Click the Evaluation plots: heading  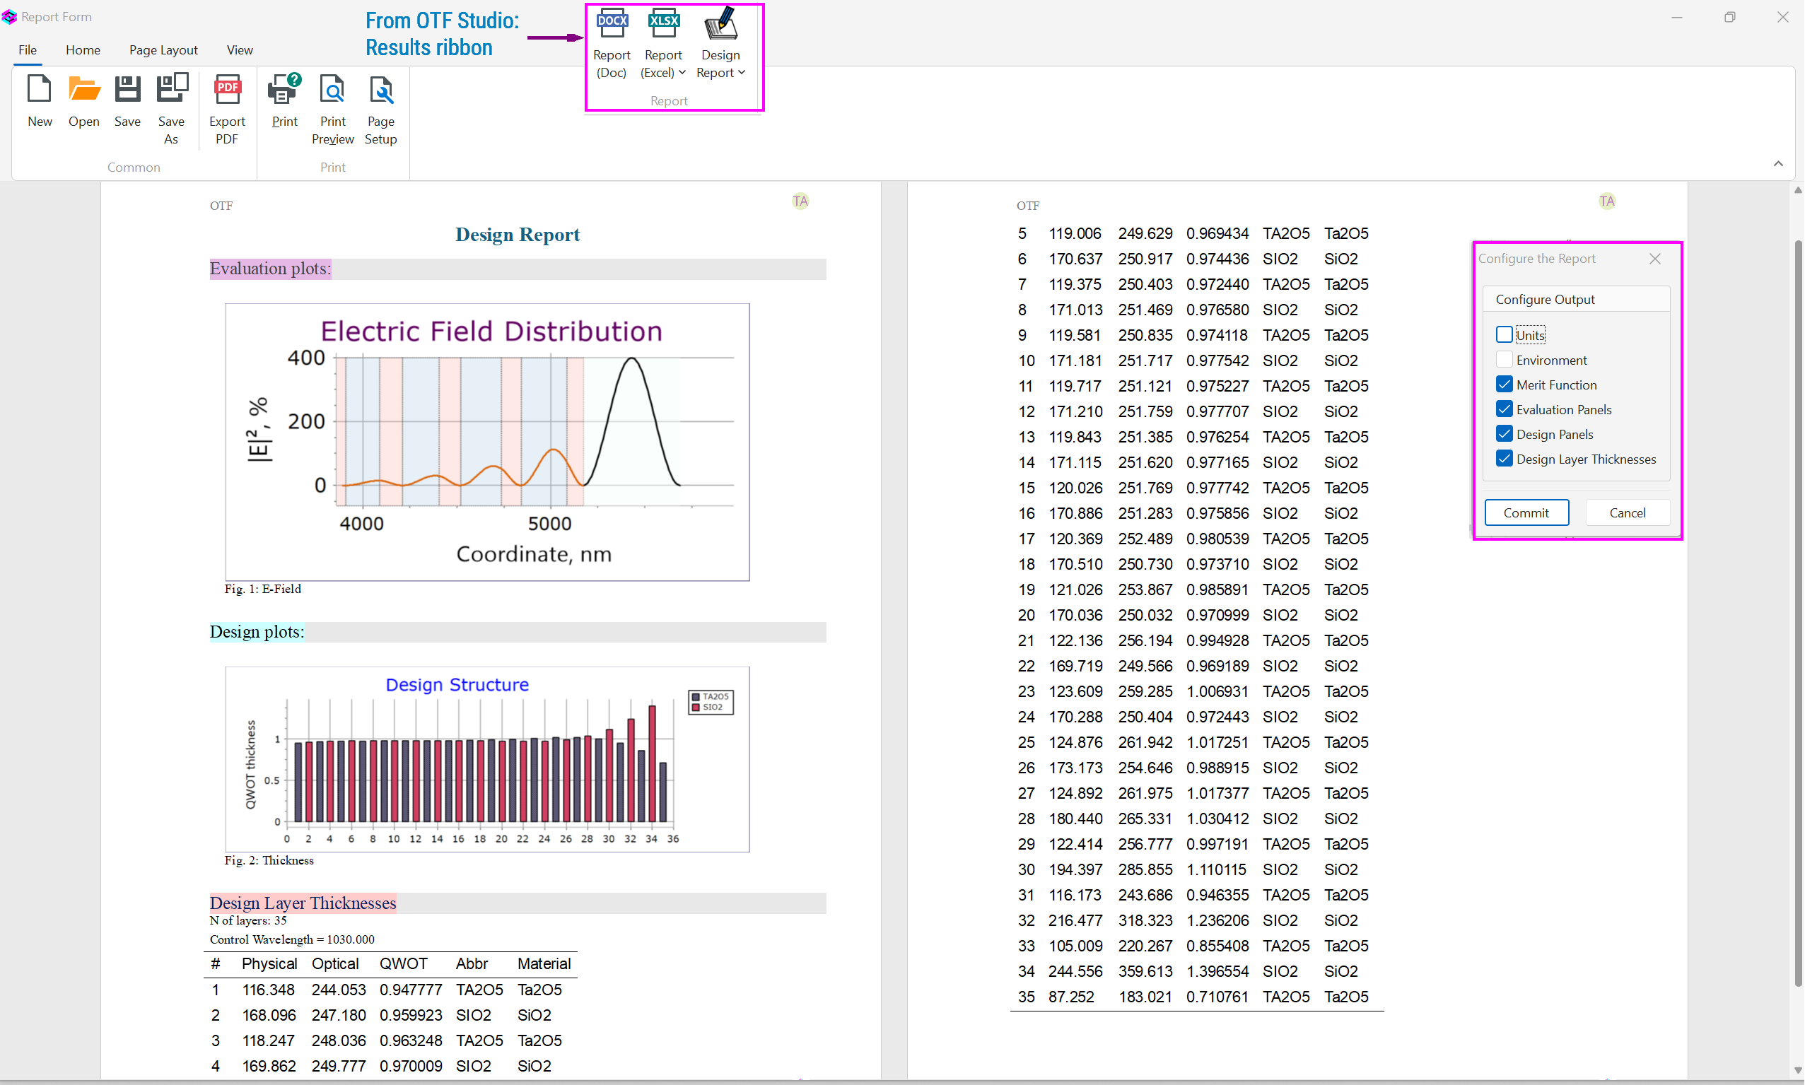coord(271,269)
